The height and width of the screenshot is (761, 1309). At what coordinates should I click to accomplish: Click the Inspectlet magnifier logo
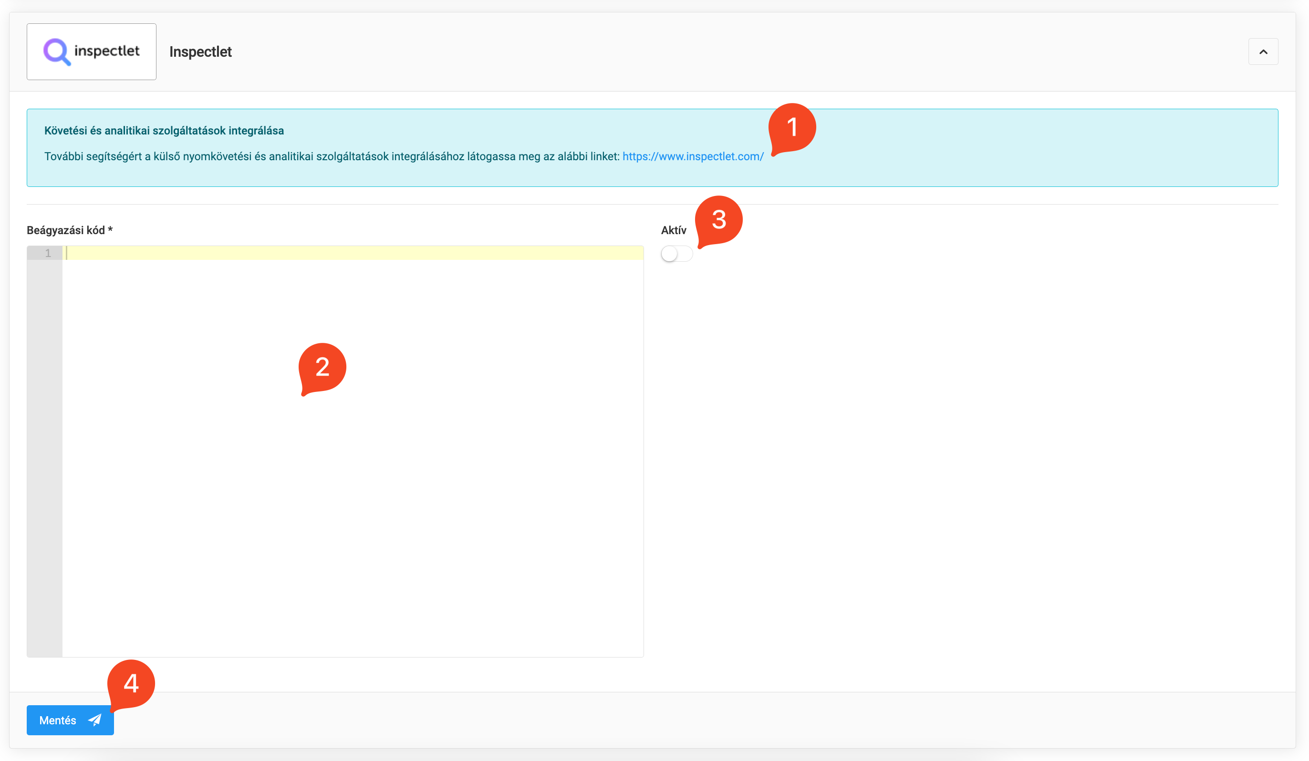tap(56, 51)
